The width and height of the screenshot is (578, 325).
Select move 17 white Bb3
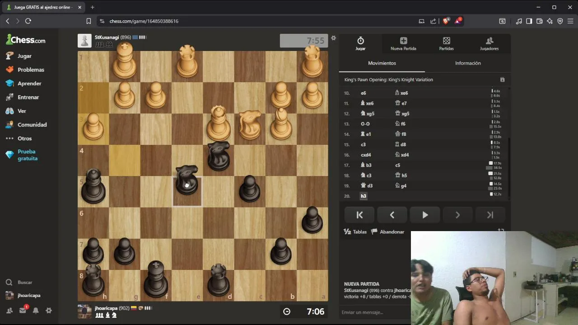[366, 165]
